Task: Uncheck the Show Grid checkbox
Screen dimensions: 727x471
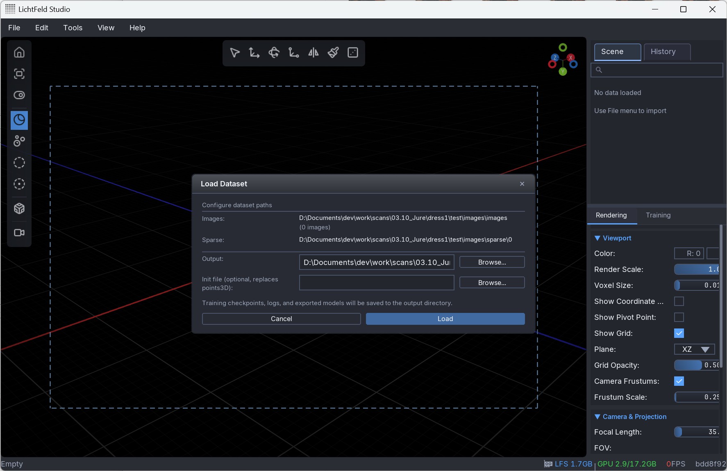Action: tap(679, 333)
